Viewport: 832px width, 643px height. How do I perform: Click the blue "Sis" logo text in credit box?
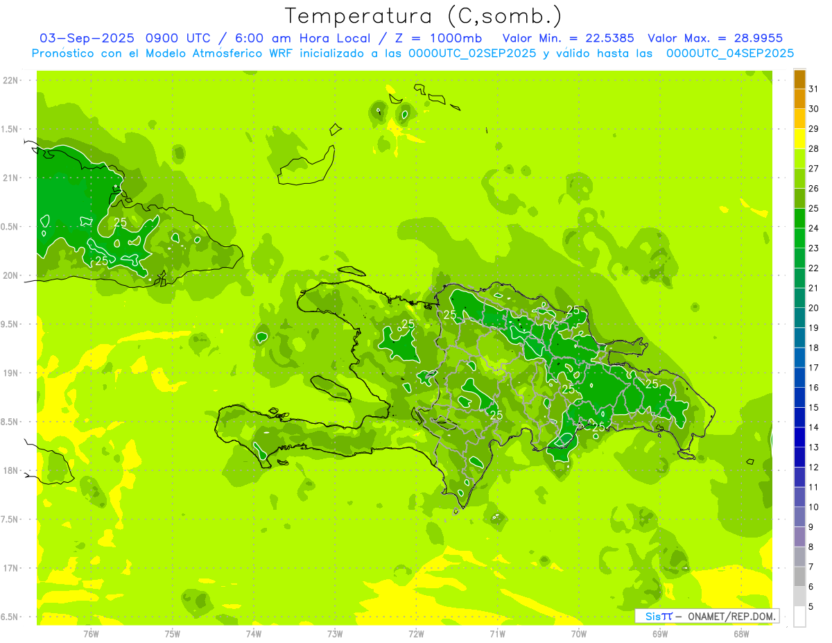point(652,616)
